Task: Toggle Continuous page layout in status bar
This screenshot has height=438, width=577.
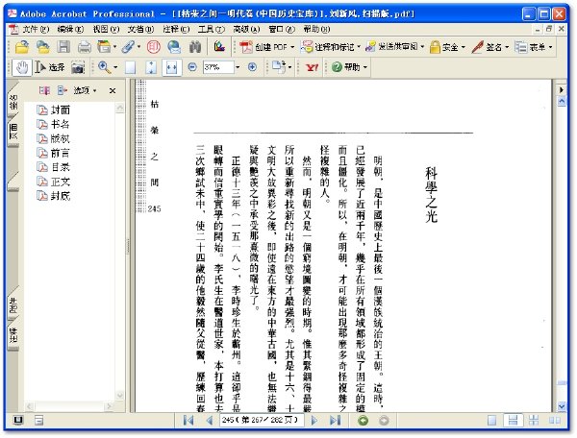Action: [x=513, y=421]
